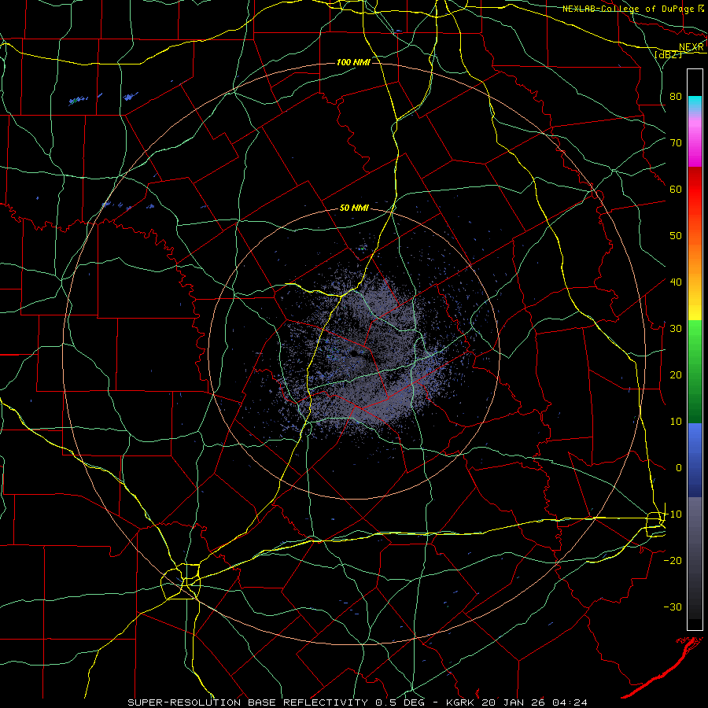Click the 30 value on the color scale
708x708 pixels.
[676, 329]
